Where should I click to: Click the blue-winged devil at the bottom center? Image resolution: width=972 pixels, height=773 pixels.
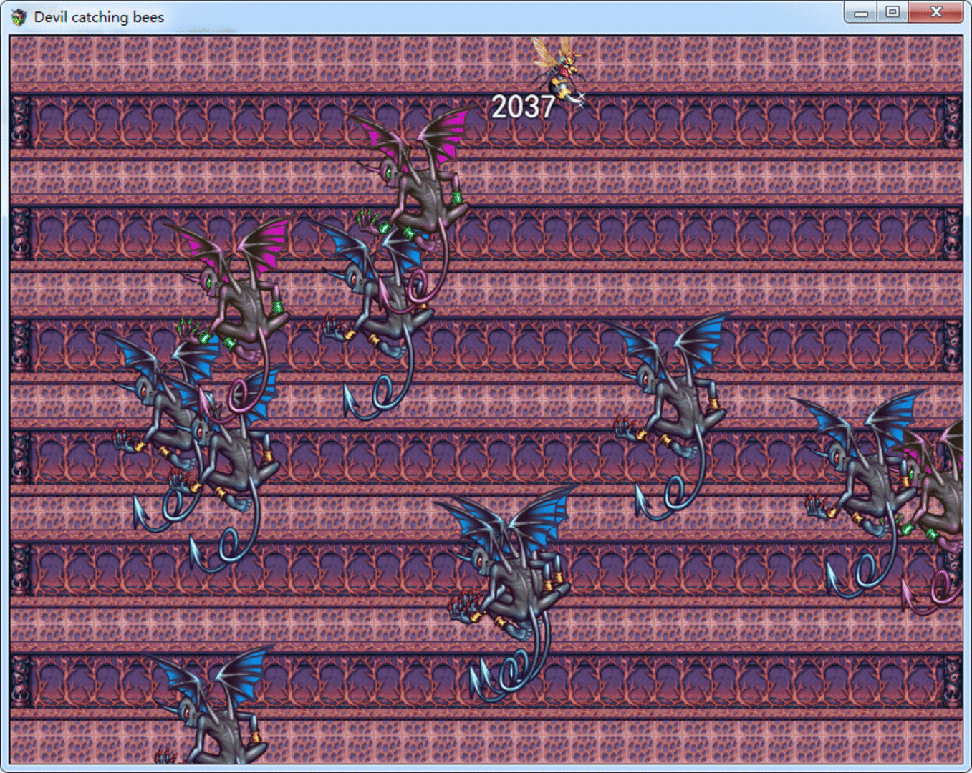pyautogui.click(x=512, y=573)
